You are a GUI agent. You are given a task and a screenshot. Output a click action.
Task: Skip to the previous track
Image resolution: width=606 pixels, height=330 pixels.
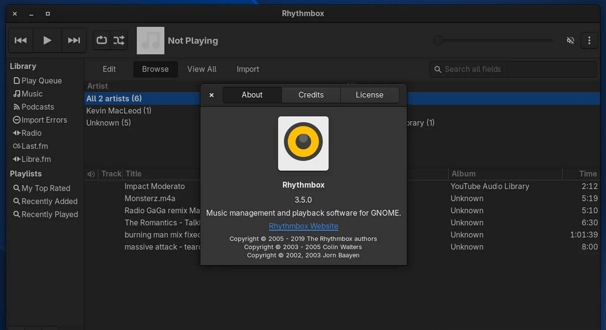(21, 40)
